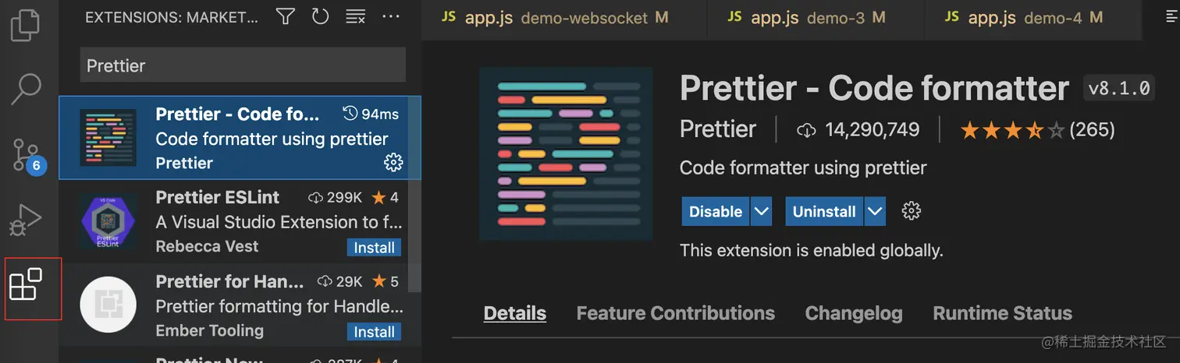This screenshot has width=1180, height=363.
Task: Open manage gear beside Uninstall button
Action: [x=911, y=211]
